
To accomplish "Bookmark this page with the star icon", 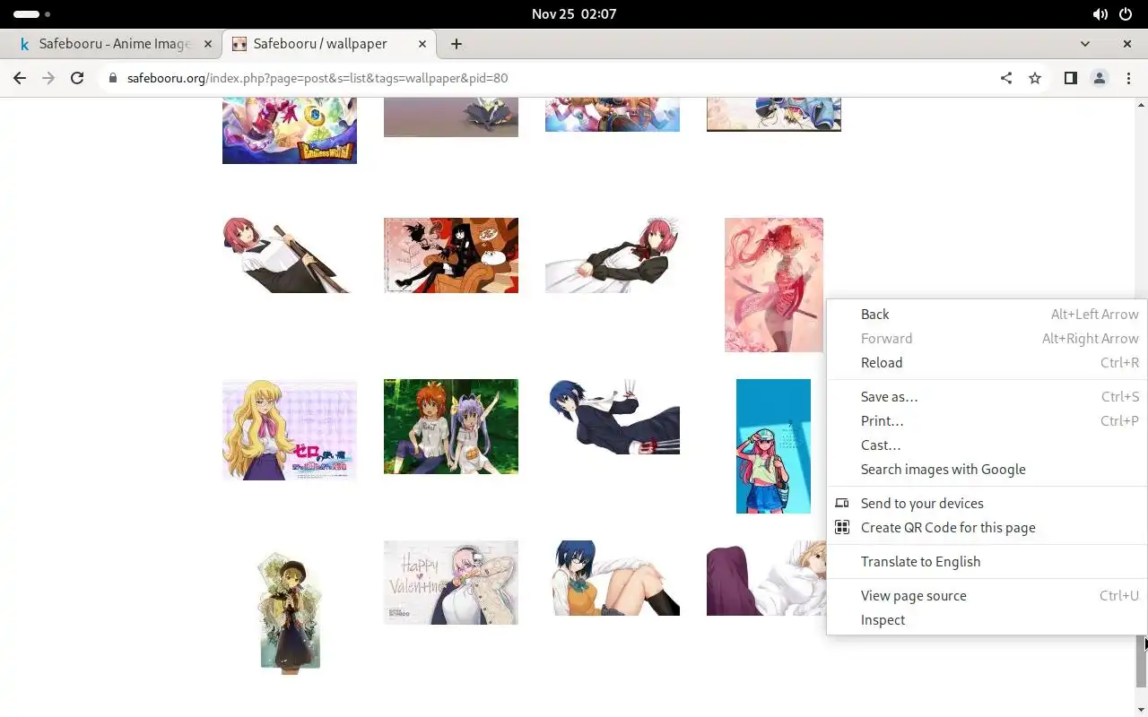I will tap(1035, 78).
